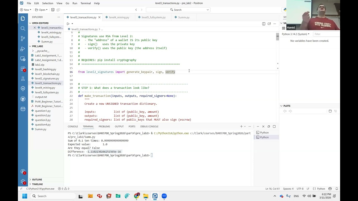The height and width of the screenshot is (201, 358).
Task: Open question3.py in the explorer
Action: pos(43,120)
